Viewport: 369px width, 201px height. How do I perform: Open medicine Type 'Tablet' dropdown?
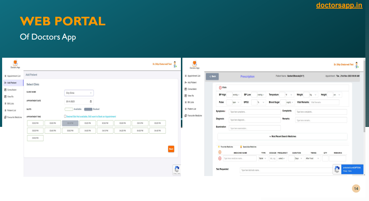point(263,159)
